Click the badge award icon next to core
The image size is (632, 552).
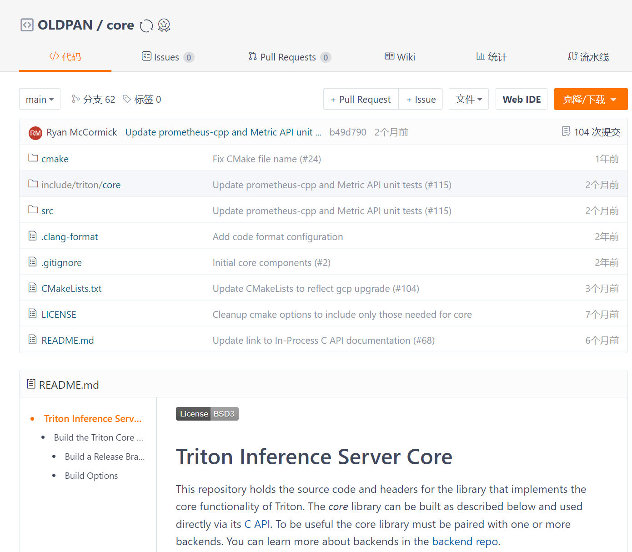tap(164, 25)
